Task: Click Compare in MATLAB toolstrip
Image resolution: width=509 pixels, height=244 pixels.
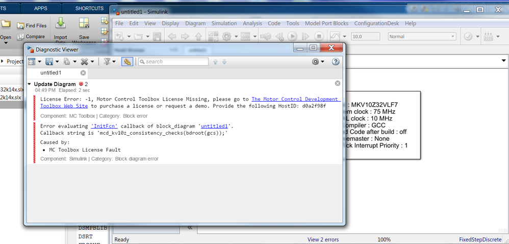Action: 31,37
